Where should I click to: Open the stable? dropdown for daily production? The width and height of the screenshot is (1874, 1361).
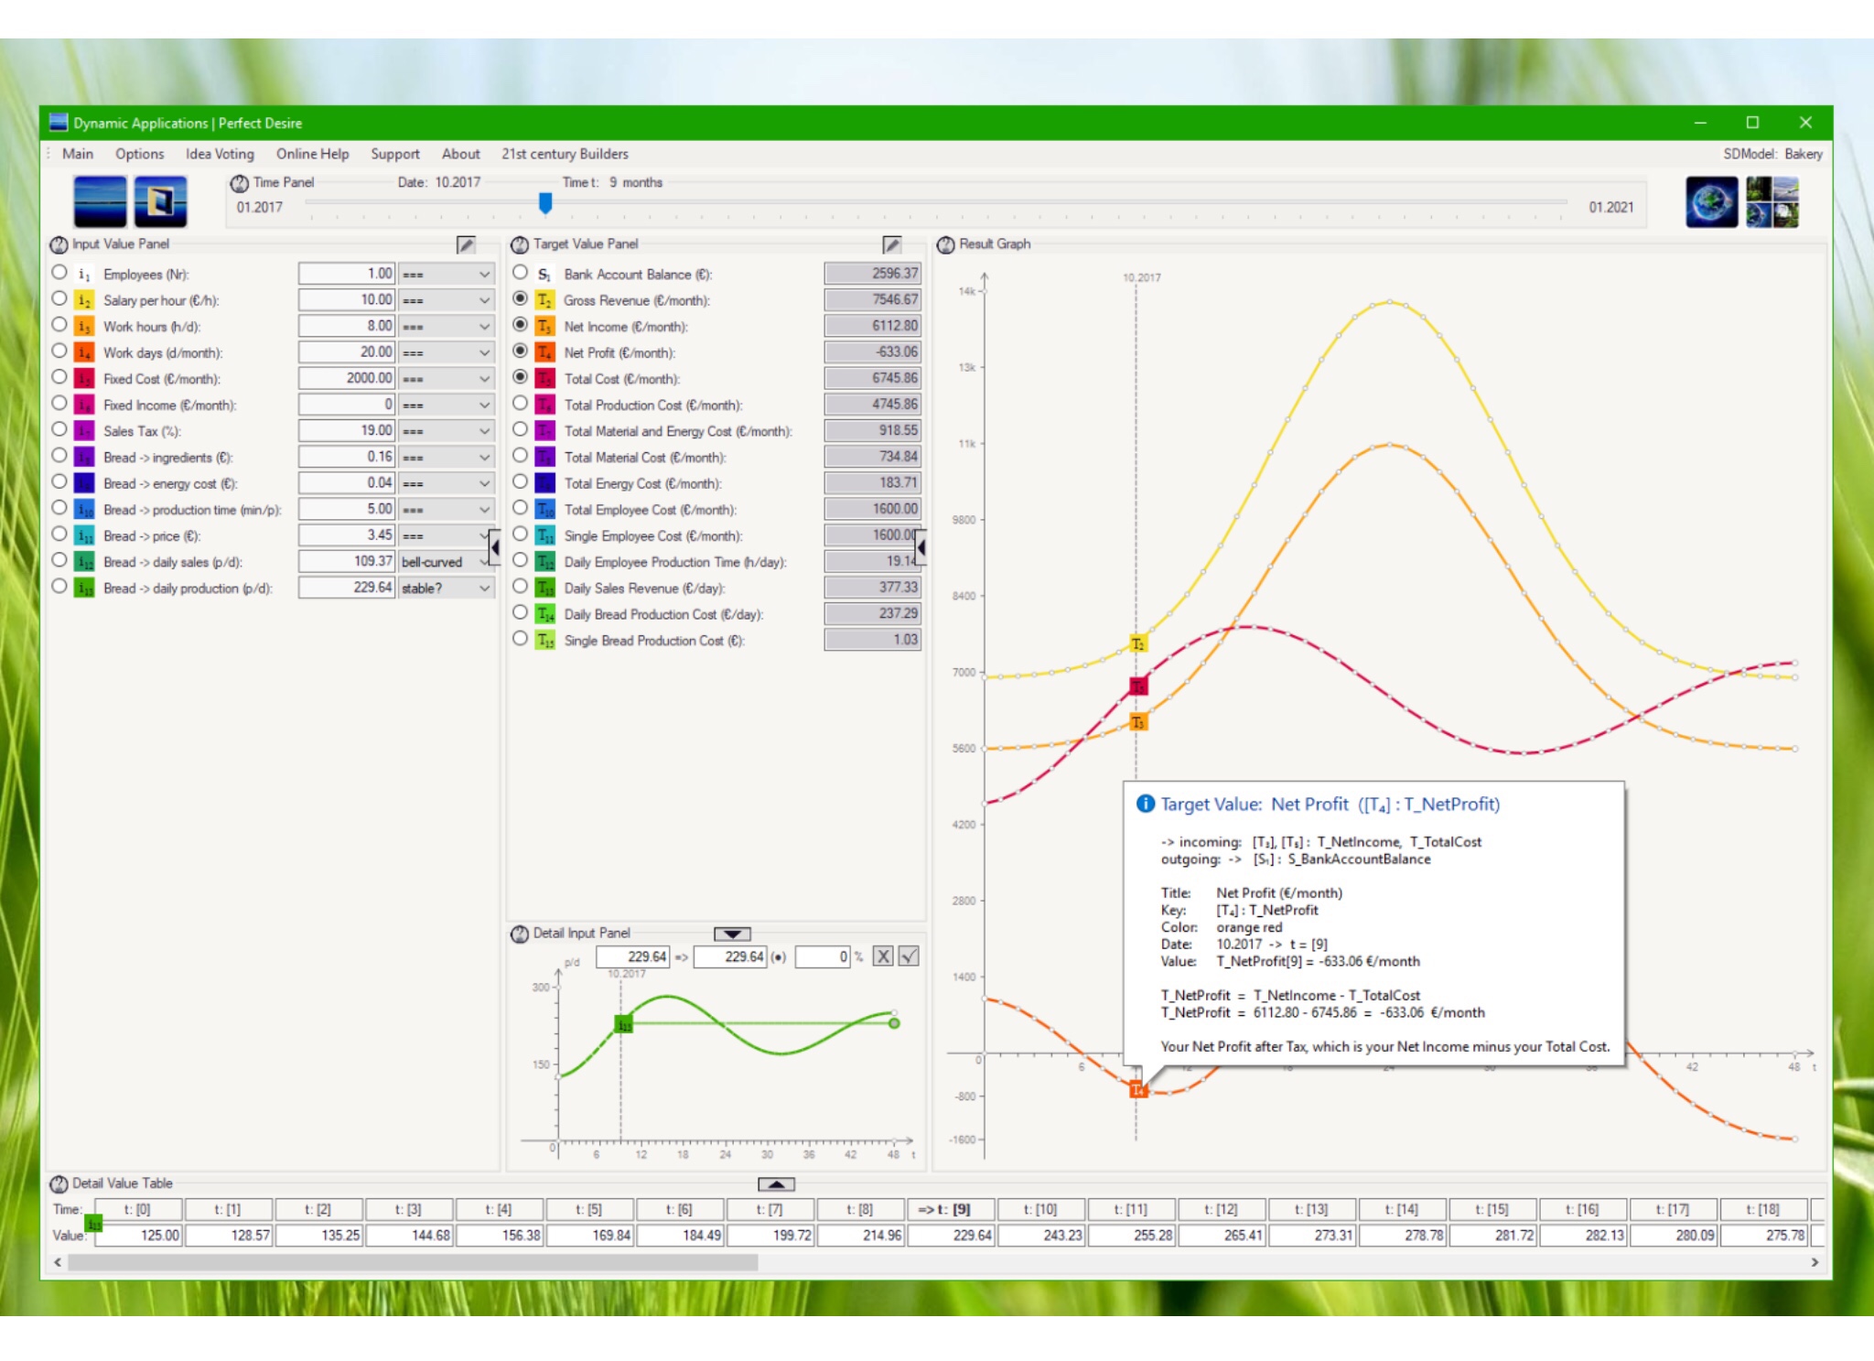(446, 588)
